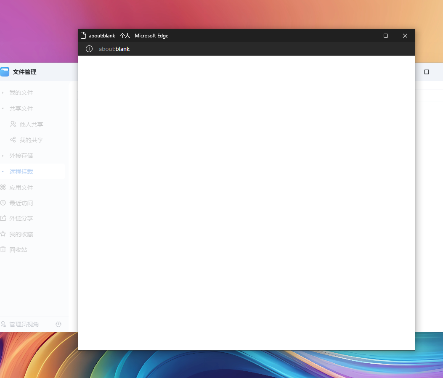Maximize the Microsoft Edge window
443x378 pixels.
385,36
